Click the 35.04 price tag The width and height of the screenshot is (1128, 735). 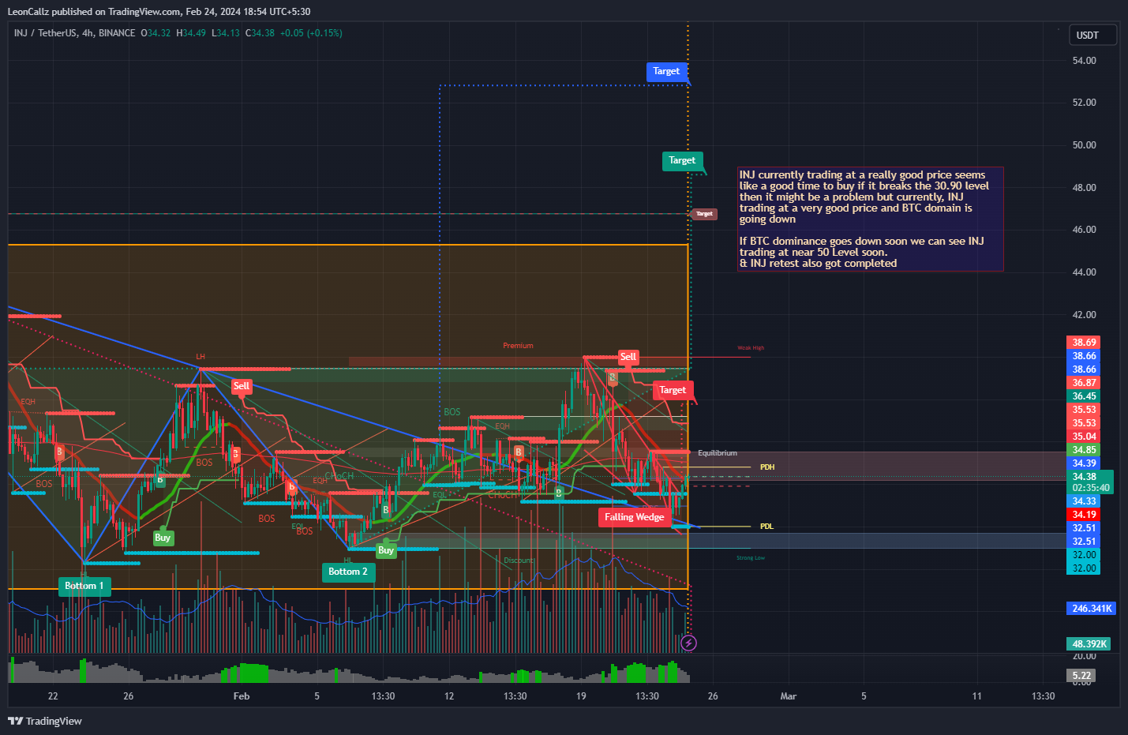coord(1083,437)
